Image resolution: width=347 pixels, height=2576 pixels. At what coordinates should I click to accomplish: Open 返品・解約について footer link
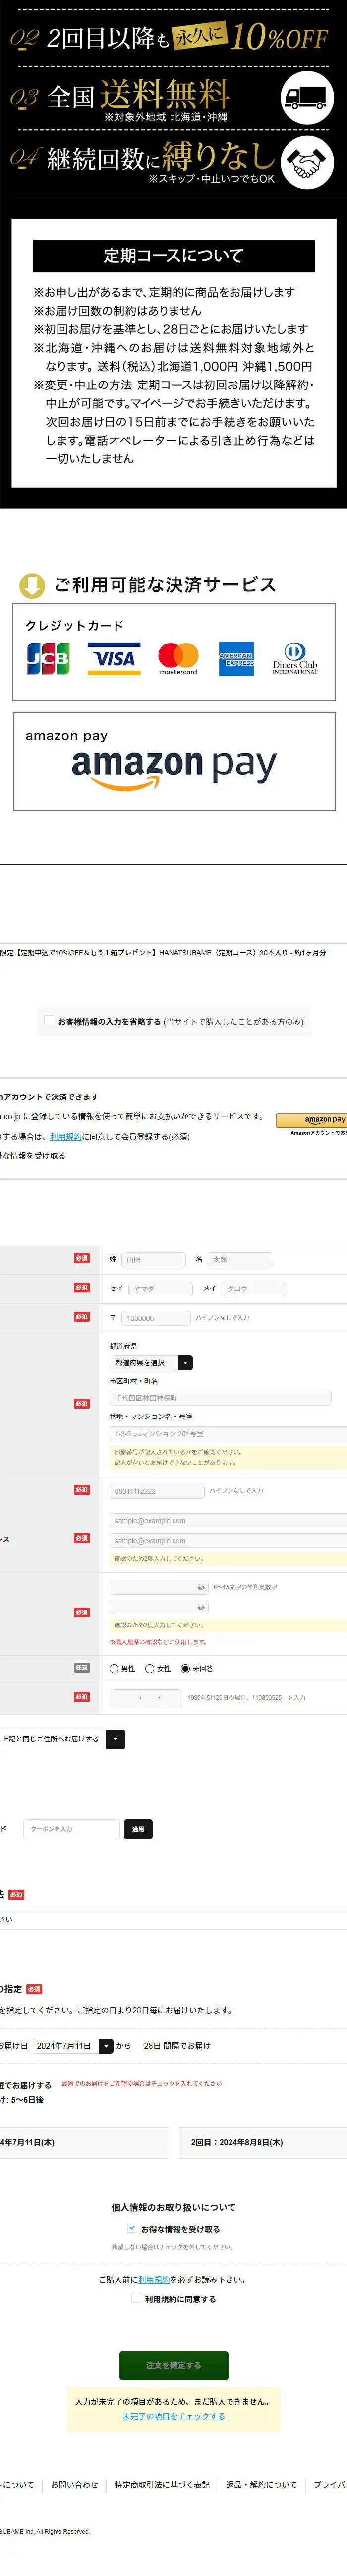point(262,2484)
